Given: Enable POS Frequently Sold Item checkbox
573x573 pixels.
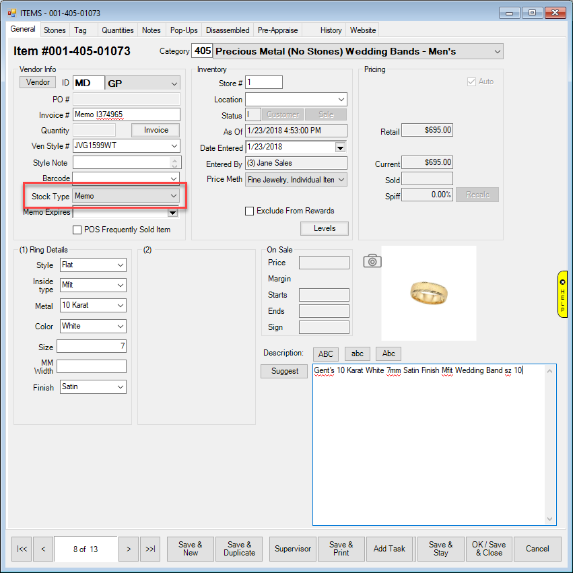Looking at the screenshot, I should point(77,230).
